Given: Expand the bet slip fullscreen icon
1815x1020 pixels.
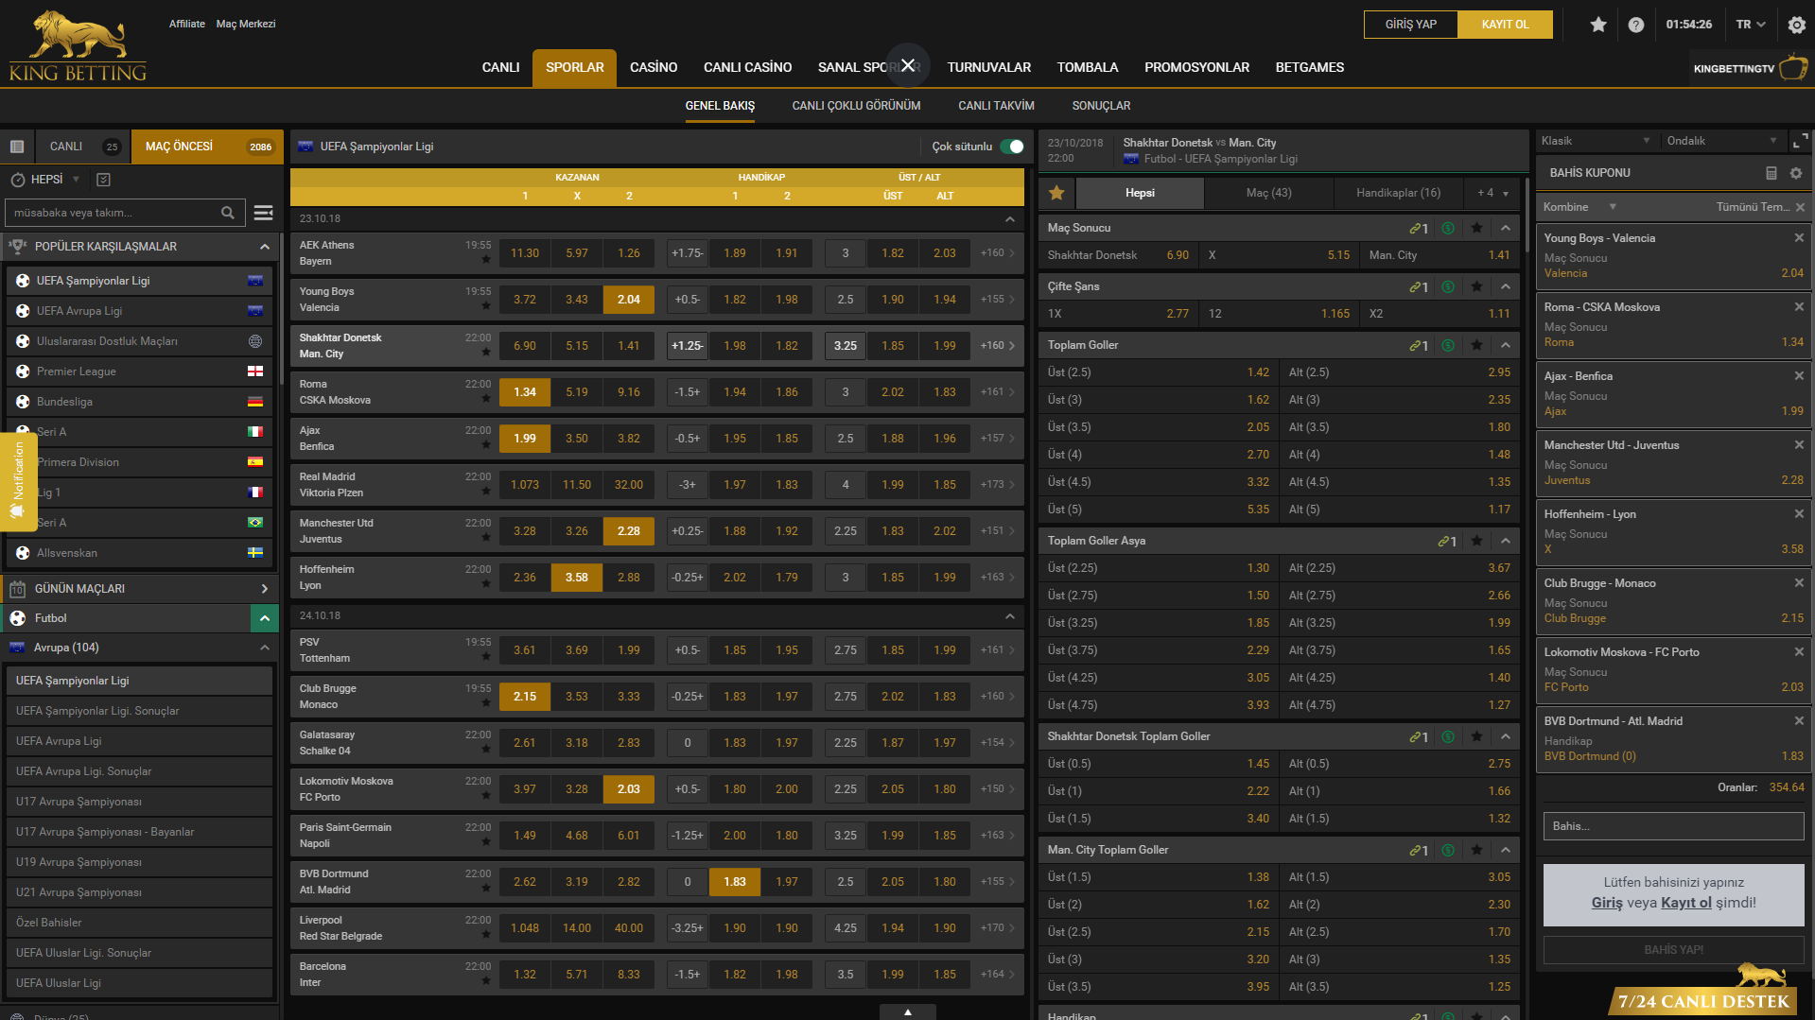Looking at the screenshot, I should 1800,141.
